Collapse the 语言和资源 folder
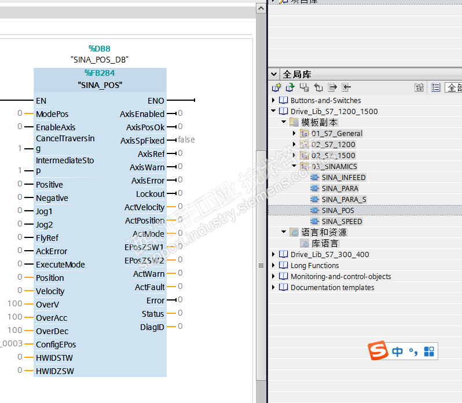The width and height of the screenshot is (462, 403). [x=284, y=232]
